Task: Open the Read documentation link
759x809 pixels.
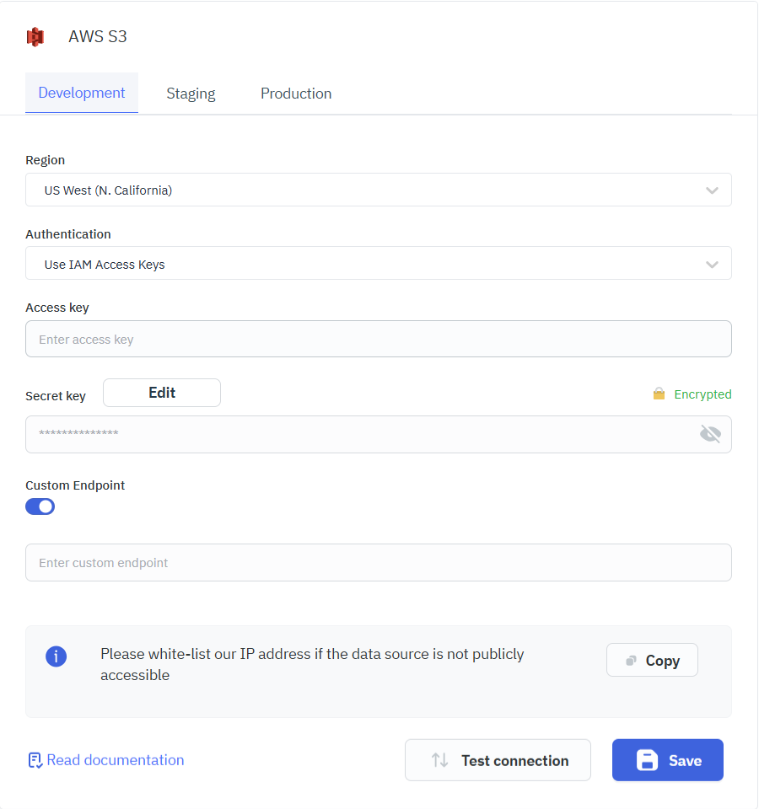Action: [x=115, y=760]
